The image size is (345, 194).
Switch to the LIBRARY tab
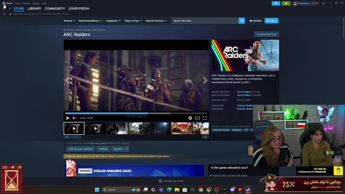(x=34, y=9)
